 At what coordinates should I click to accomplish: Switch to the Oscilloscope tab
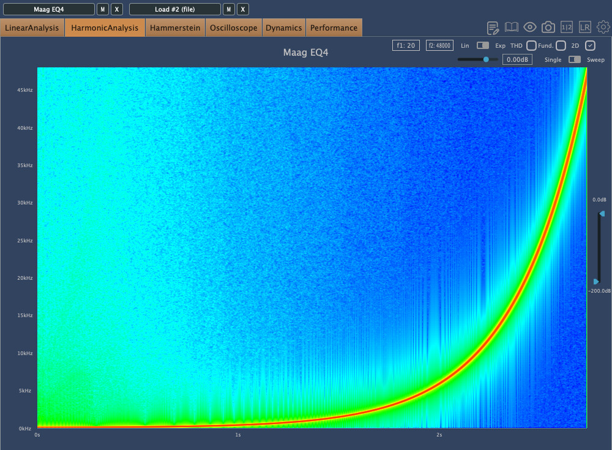(233, 28)
